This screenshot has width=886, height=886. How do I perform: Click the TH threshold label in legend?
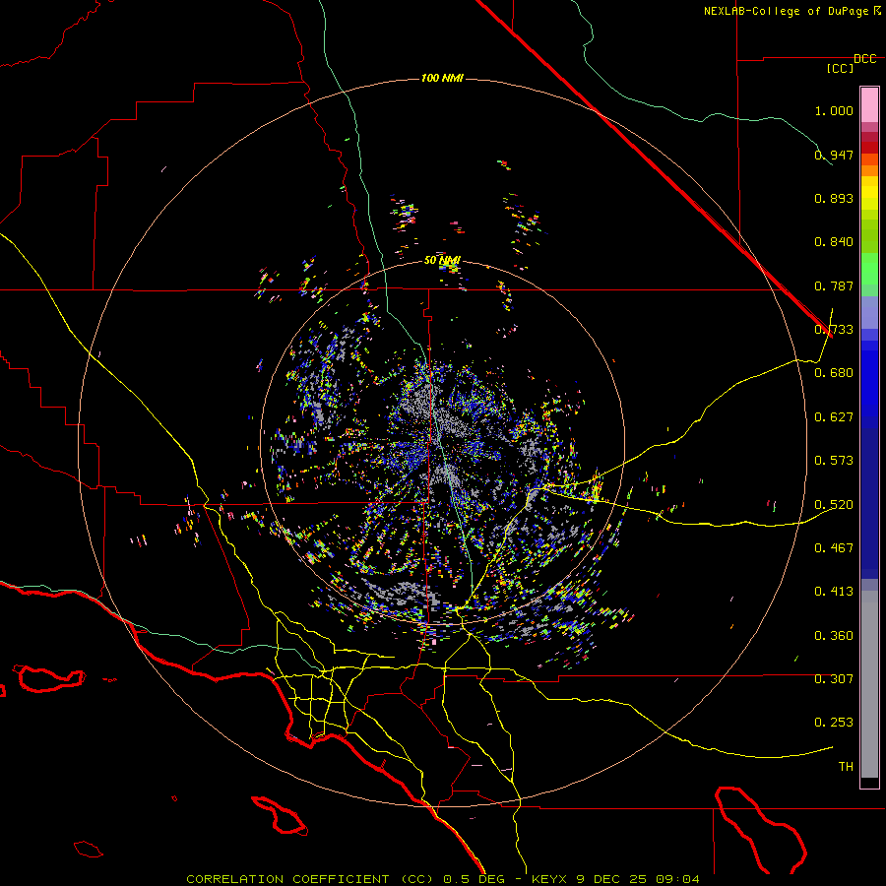(x=845, y=766)
